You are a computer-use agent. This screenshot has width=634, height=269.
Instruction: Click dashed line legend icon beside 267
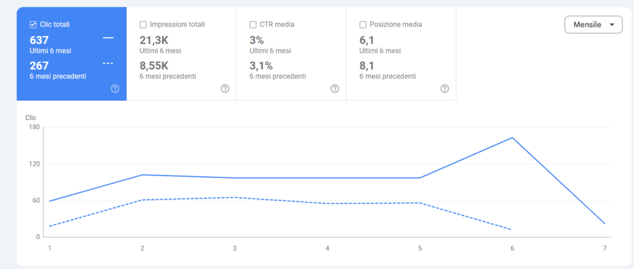click(108, 64)
